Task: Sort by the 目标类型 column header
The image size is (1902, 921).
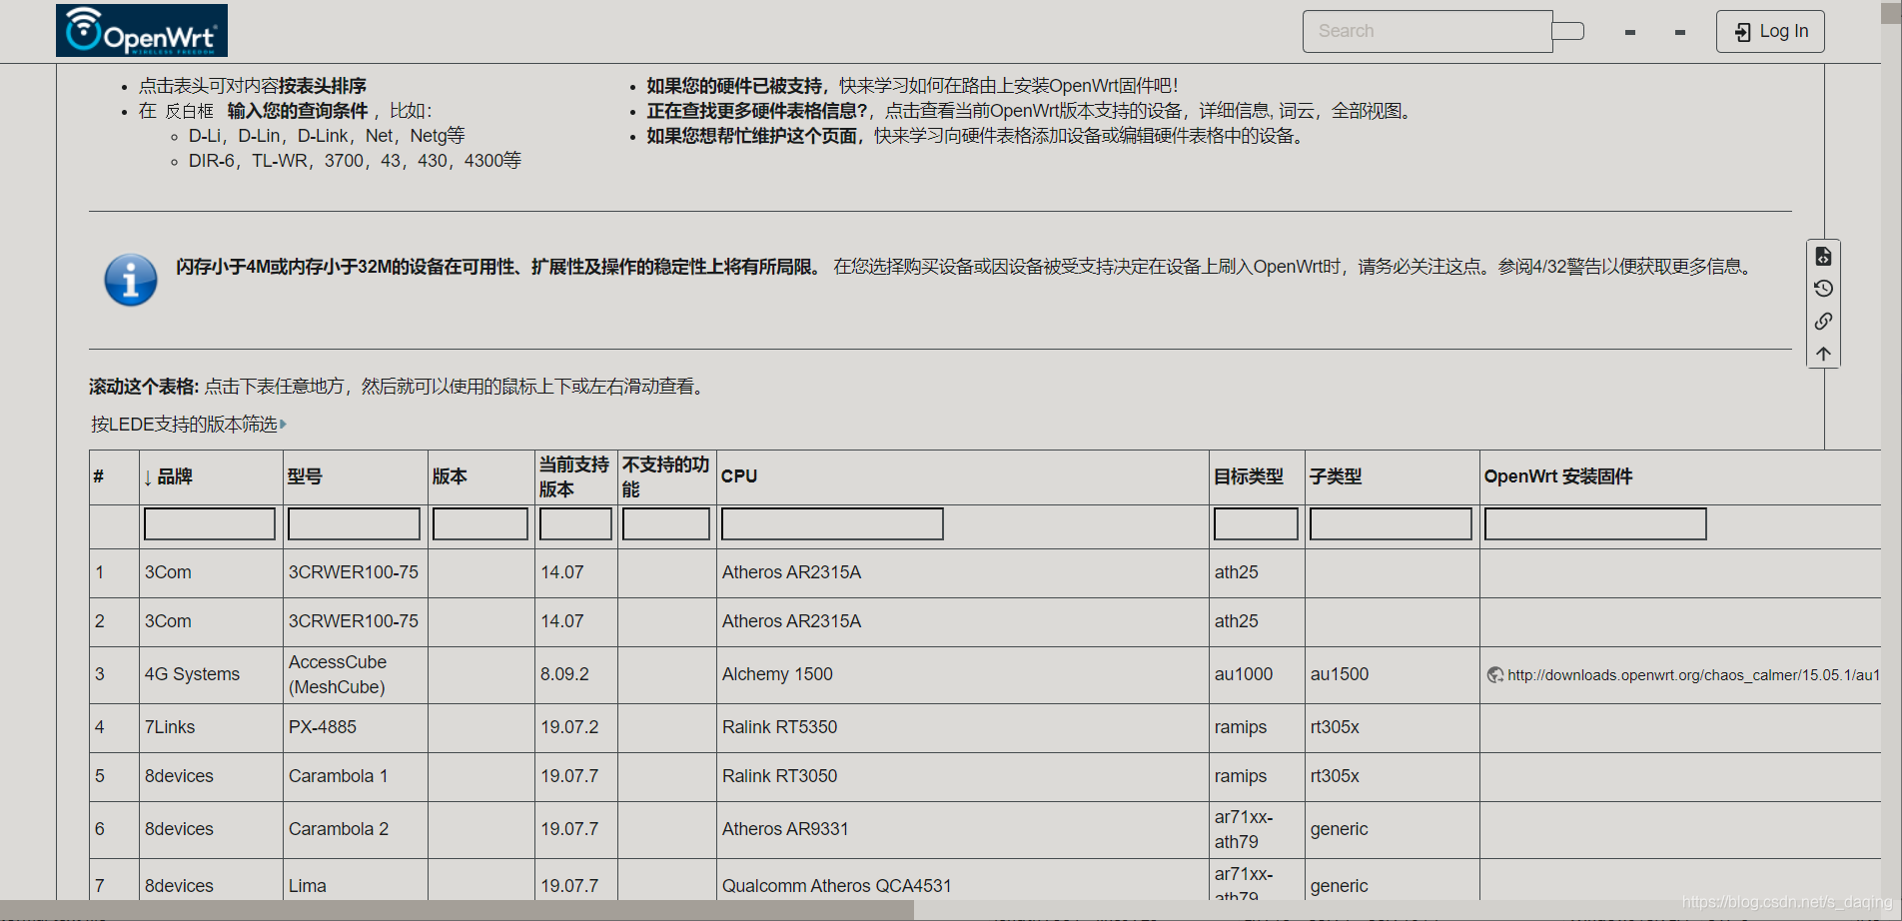Action: point(1257,477)
